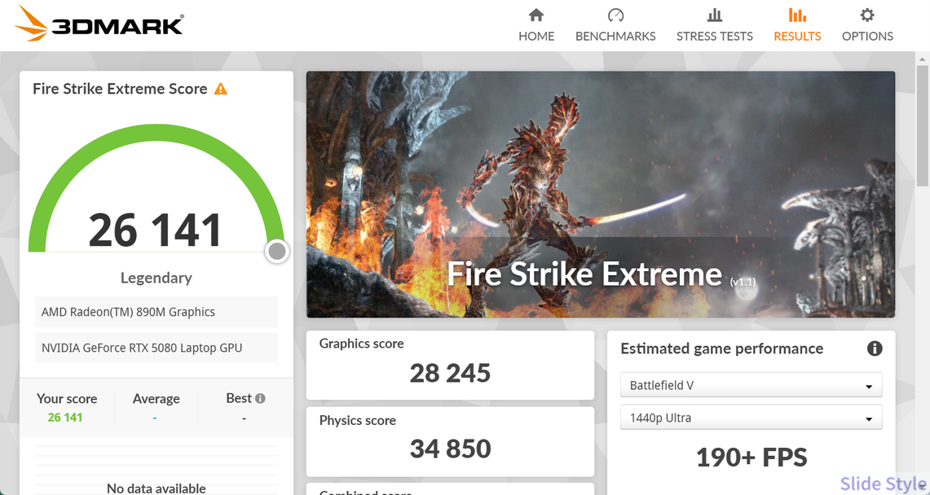The height and width of the screenshot is (495, 930).
Task: Click the AMD Radeon 890M Graphics entry
Action: point(156,312)
